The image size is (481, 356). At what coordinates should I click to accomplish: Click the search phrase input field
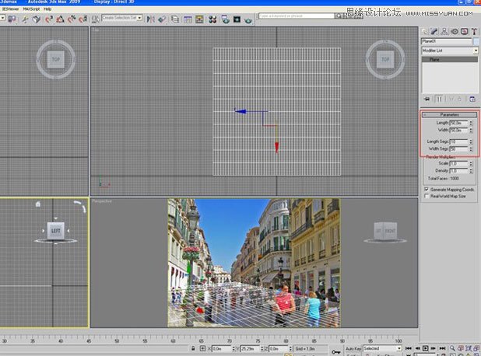tap(297, 16)
